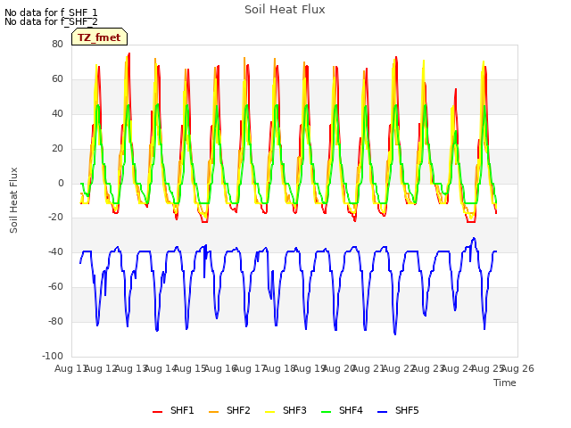Click the Aug 26 x-axis tick label
This screenshot has width=571, height=428.
click(x=517, y=368)
